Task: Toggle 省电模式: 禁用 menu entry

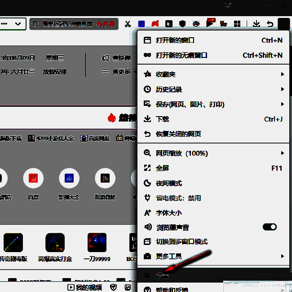Action: pyautogui.click(x=213, y=198)
